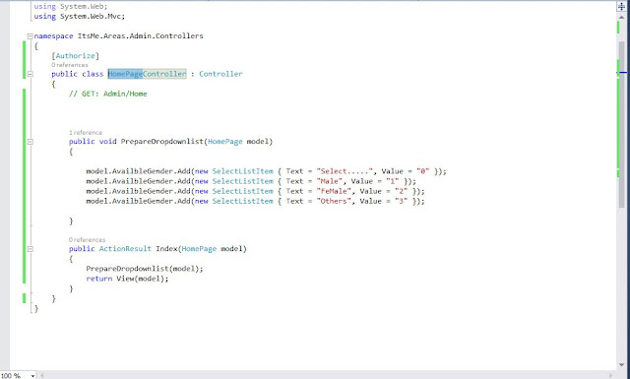Viewport: 630px width, 379px height.
Task: Click the horizontal scrollbar track
Action: coord(327,376)
